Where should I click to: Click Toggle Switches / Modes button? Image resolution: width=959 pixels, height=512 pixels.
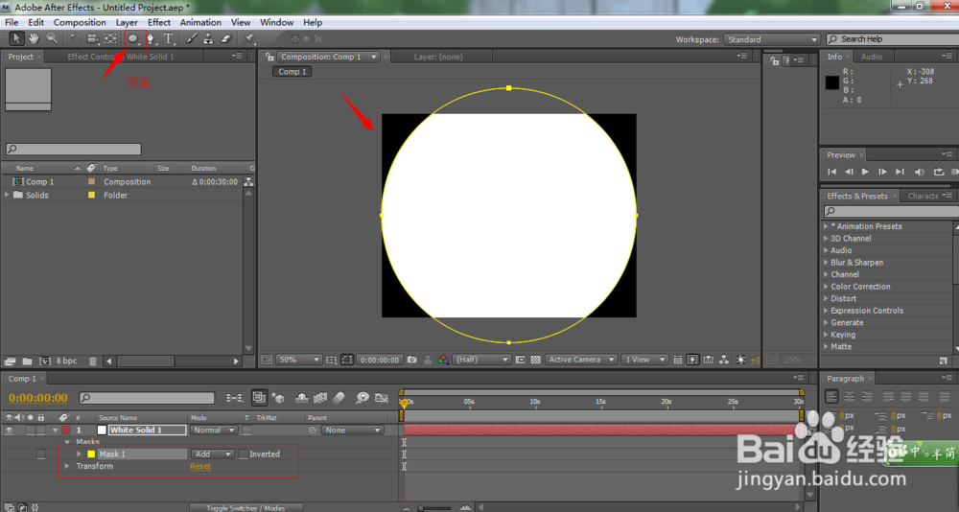pos(246,508)
